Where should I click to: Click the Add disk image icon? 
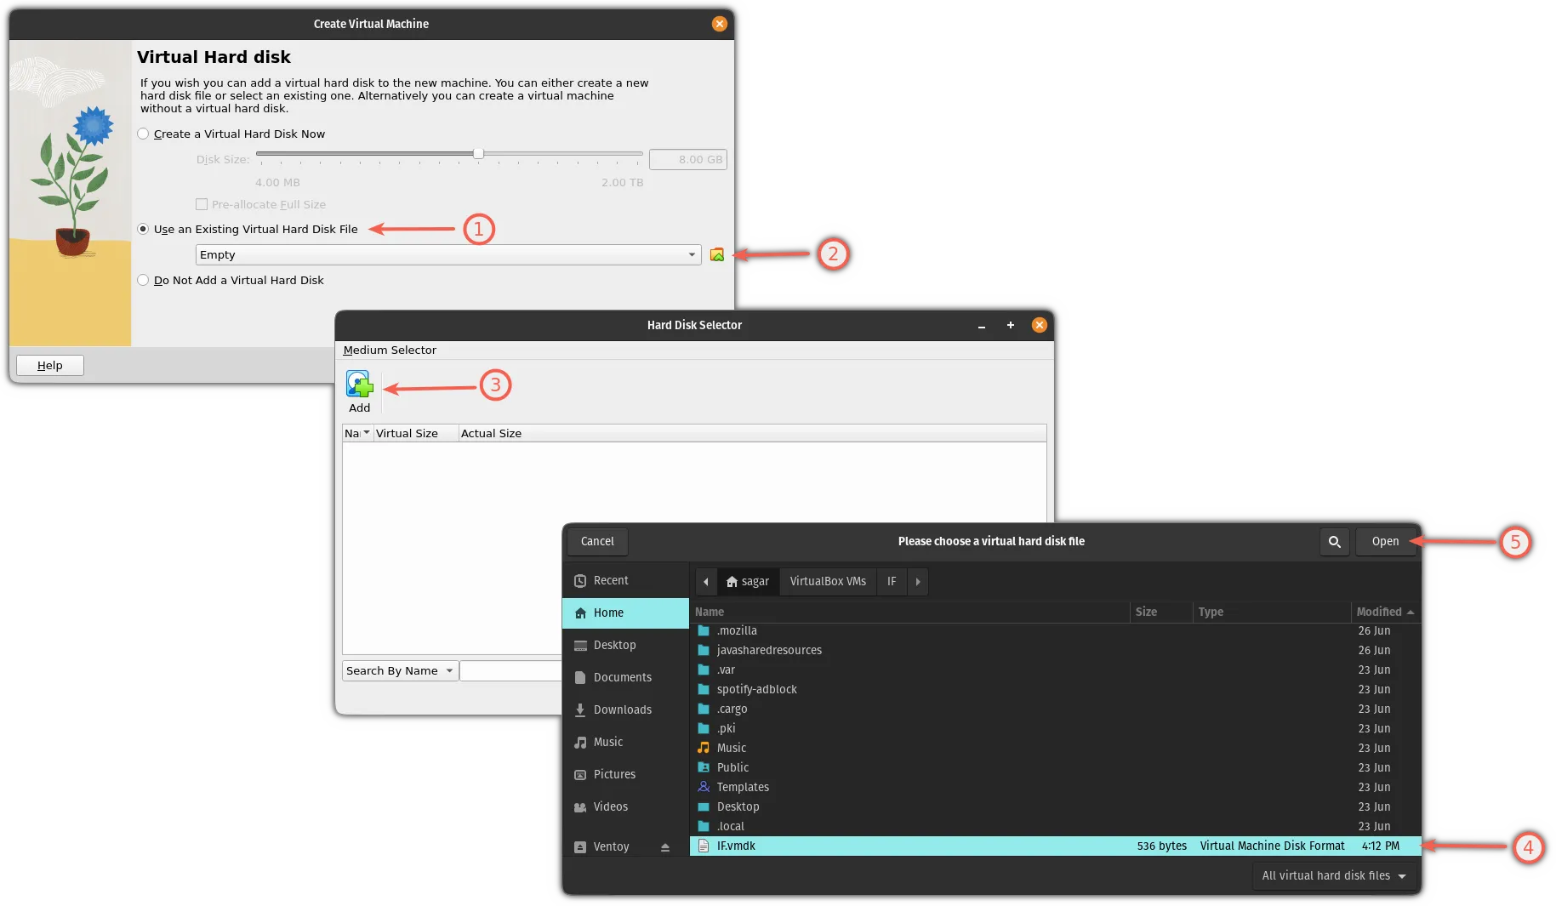(359, 385)
